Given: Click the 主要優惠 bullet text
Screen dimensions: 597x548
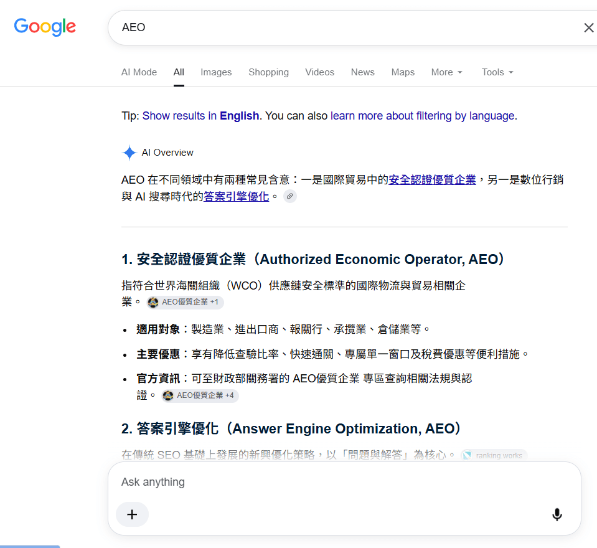Looking at the screenshot, I should click(x=332, y=354).
